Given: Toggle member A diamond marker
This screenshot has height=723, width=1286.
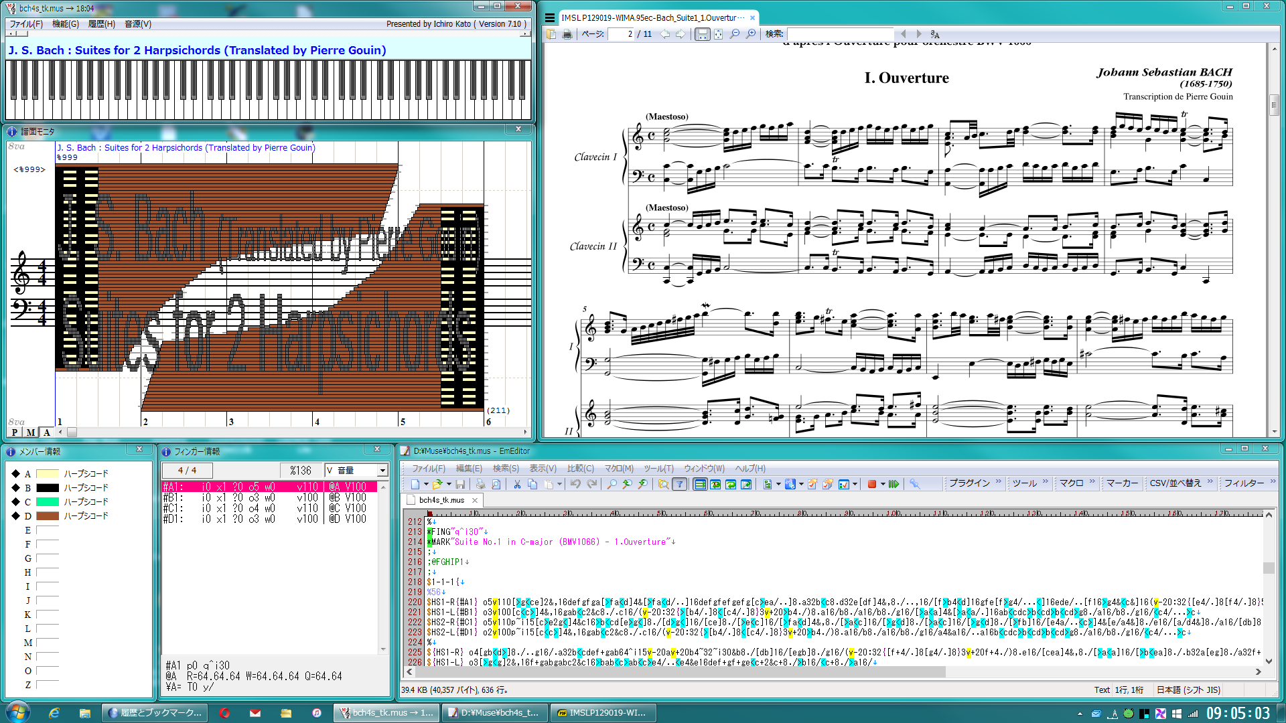Looking at the screenshot, I should tap(15, 474).
